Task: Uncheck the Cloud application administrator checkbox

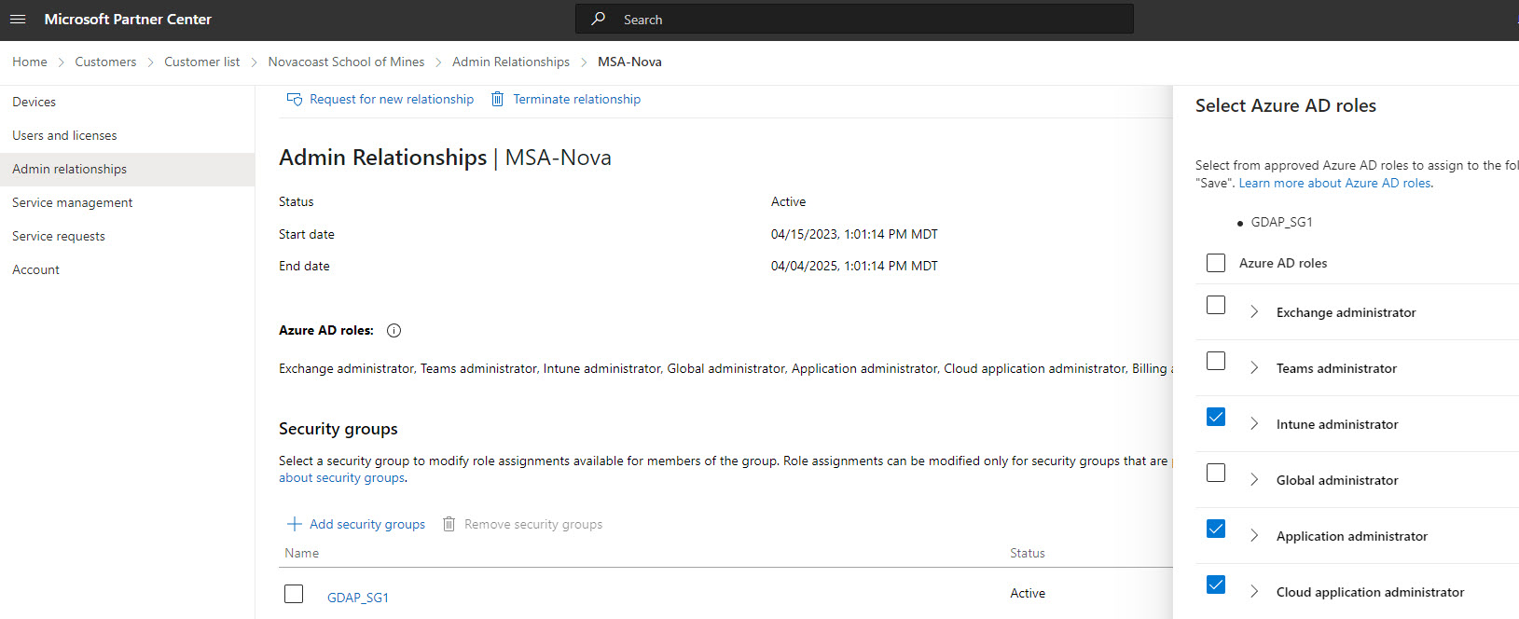Action: 1216,585
